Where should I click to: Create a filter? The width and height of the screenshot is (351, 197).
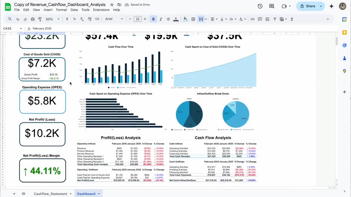pos(275,19)
